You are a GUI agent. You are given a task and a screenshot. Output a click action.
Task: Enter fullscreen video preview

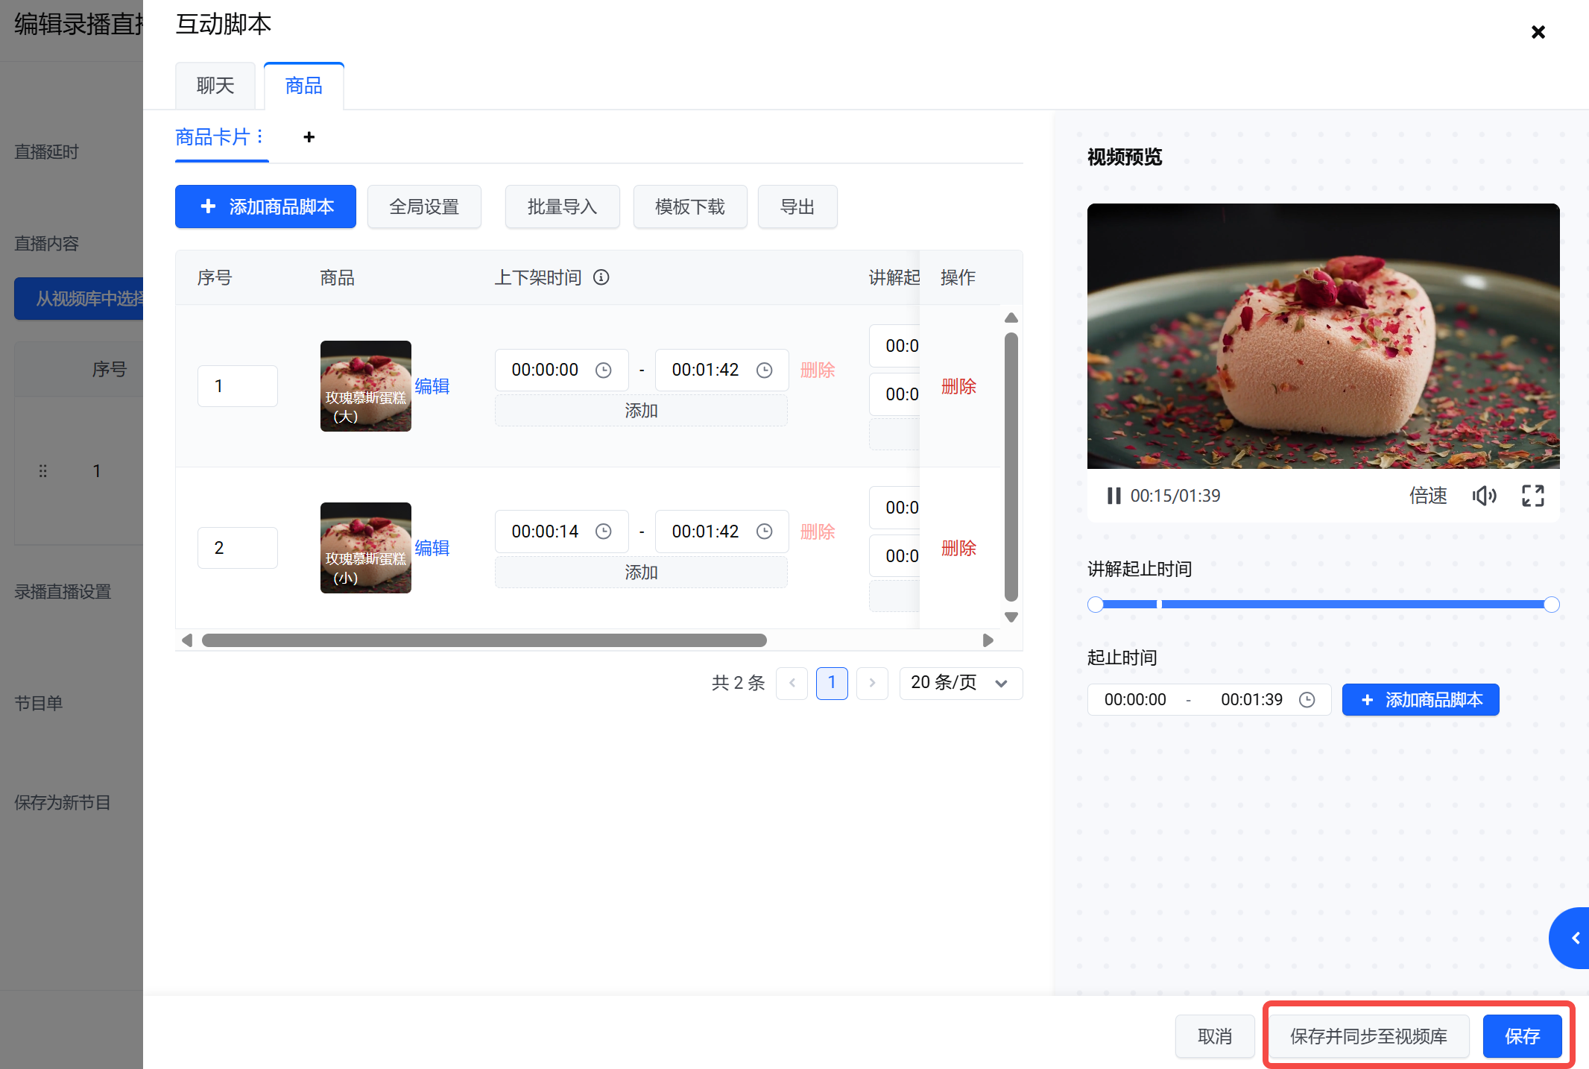1532,496
